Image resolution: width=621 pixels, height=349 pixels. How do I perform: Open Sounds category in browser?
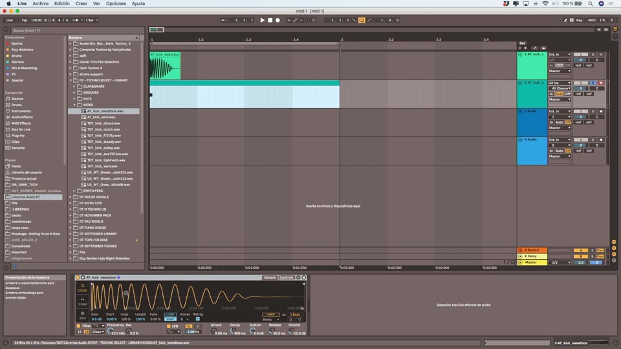coord(17,99)
